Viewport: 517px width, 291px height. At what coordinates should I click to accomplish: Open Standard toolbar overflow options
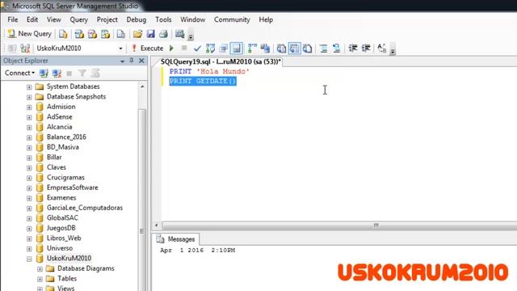click(x=191, y=35)
